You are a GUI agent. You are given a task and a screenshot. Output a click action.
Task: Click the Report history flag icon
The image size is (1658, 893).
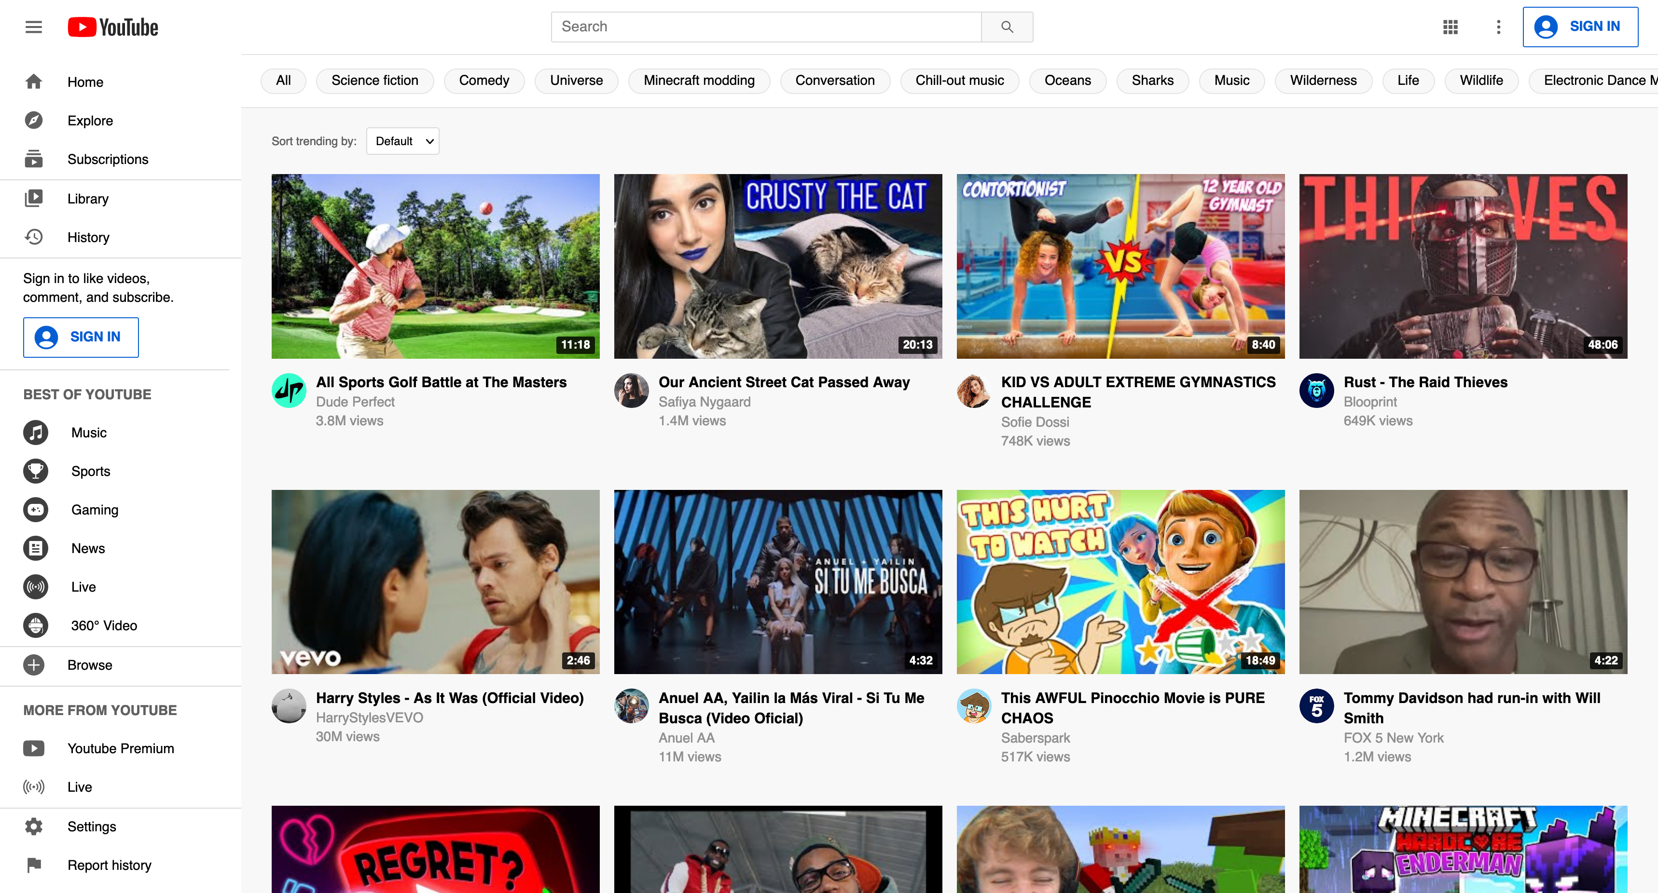33,865
